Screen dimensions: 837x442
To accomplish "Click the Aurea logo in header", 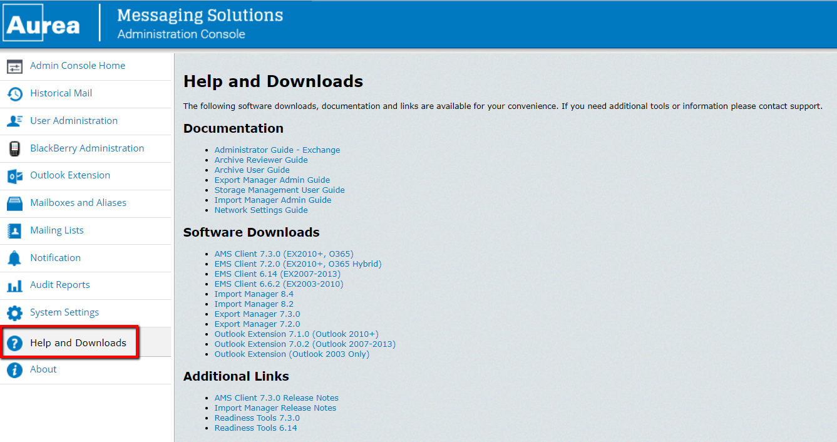I will (43, 24).
